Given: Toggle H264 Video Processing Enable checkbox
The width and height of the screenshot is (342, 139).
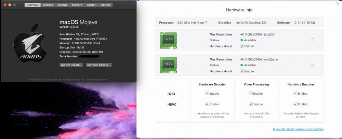Looking at the screenshot, I should click(251, 93).
